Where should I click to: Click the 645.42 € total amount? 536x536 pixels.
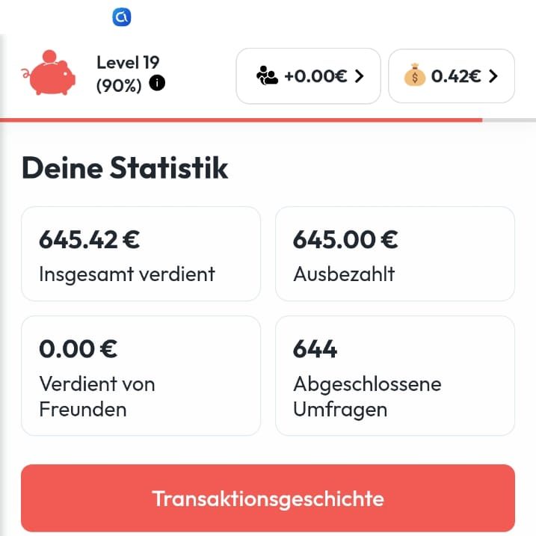click(90, 240)
